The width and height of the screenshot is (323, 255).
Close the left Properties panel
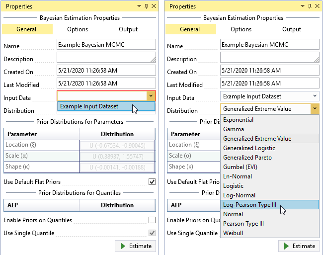tap(153, 6)
